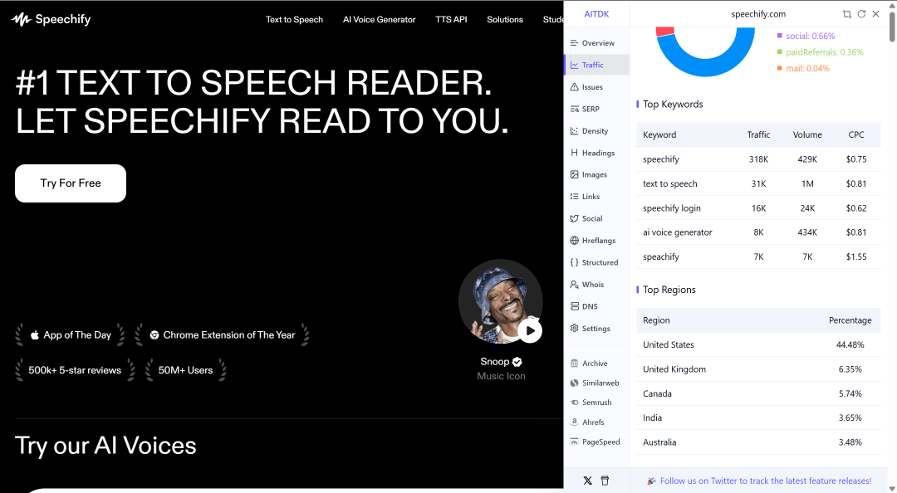Click the refresh icon in panel header
This screenshot has height=493, width=897.
point(861,14)
